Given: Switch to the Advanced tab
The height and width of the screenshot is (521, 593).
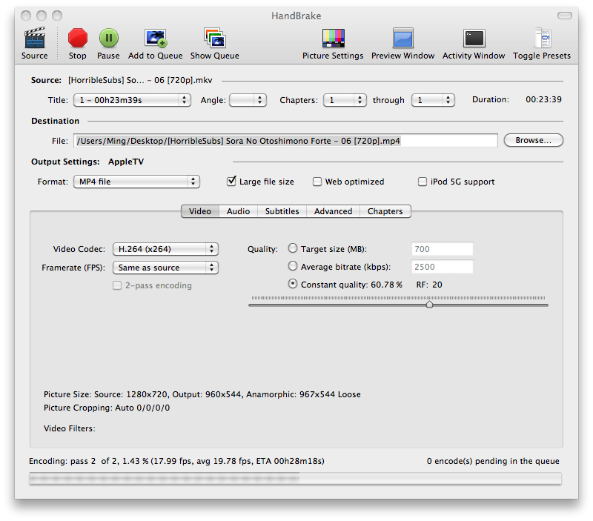Looking at the screenshot, I should point(333,211).
